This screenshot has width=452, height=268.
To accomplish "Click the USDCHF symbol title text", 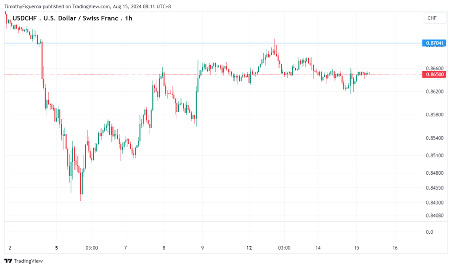I will coord(25,18).
